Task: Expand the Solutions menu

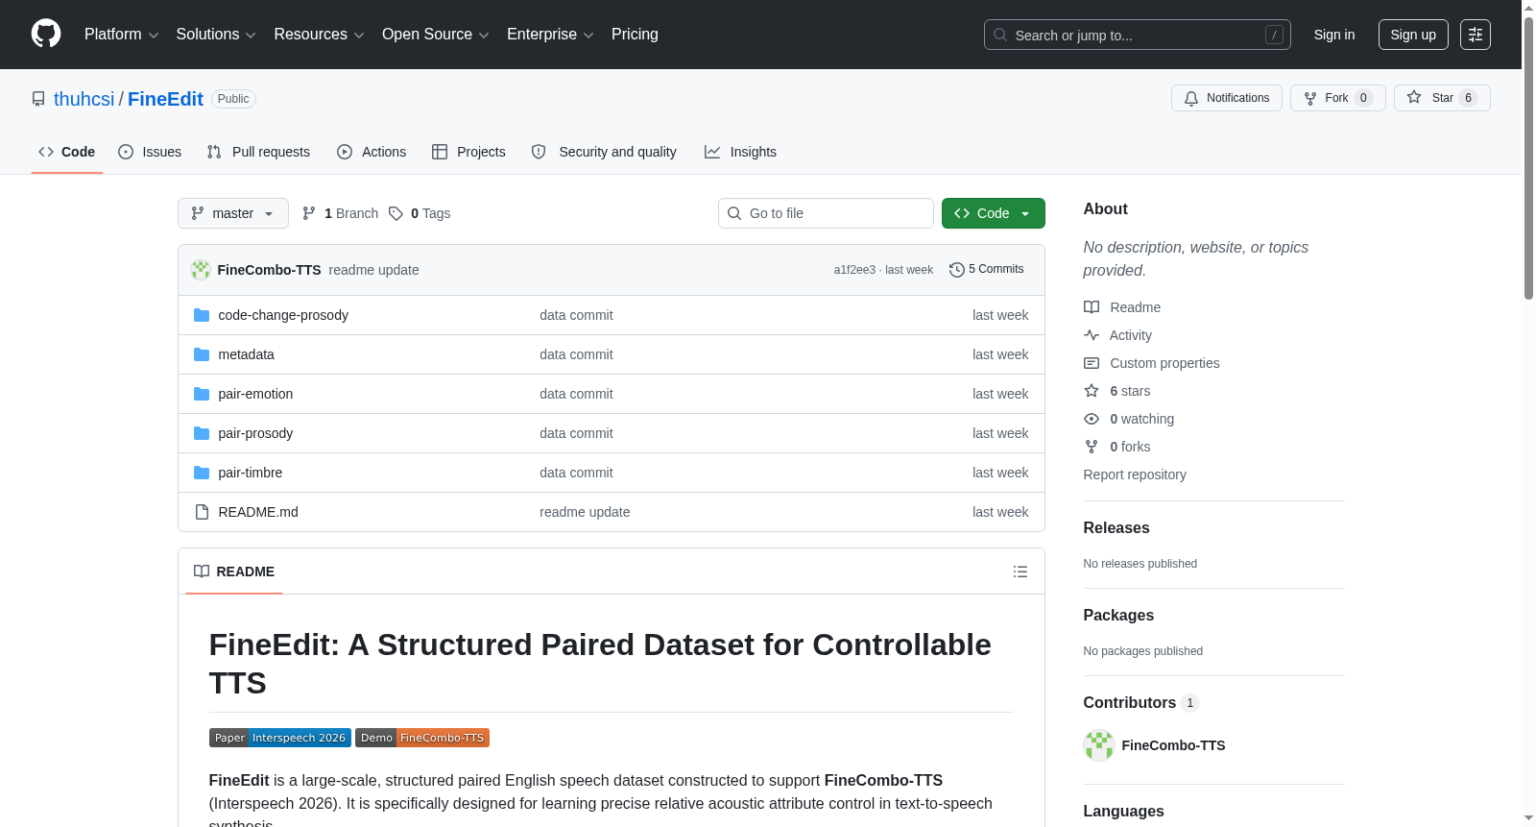Action: coord(216,35)
